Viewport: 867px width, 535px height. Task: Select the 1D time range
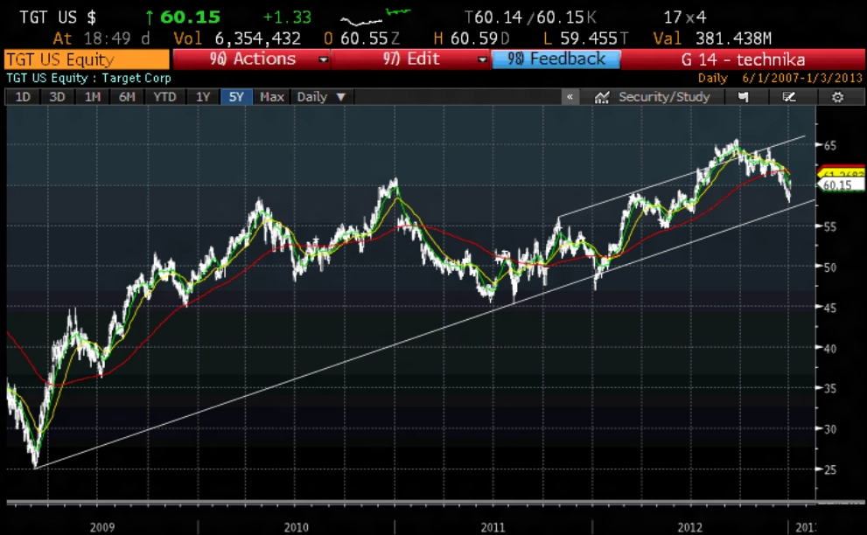23,97
